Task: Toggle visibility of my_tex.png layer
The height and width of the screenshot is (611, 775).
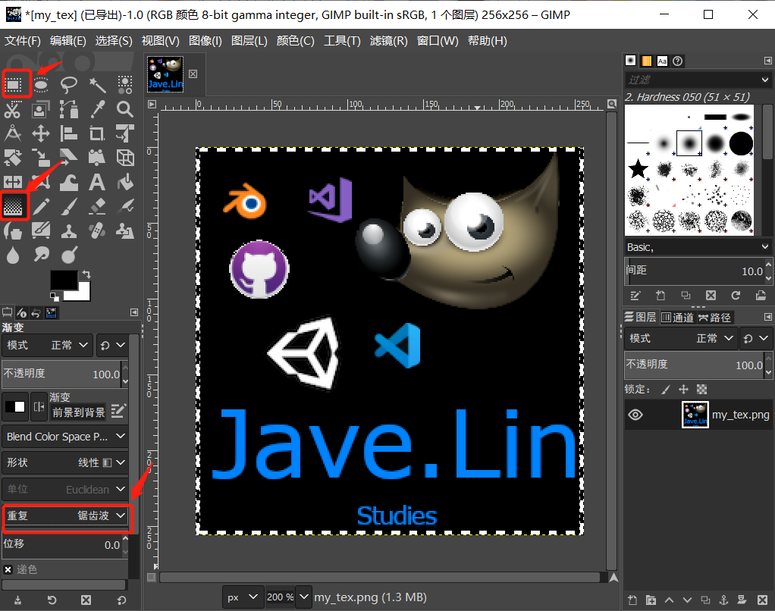Action: tap(635, 415)
